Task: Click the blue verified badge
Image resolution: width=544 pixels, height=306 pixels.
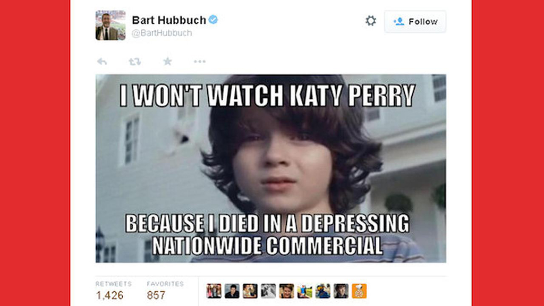Action: (213, 20)
